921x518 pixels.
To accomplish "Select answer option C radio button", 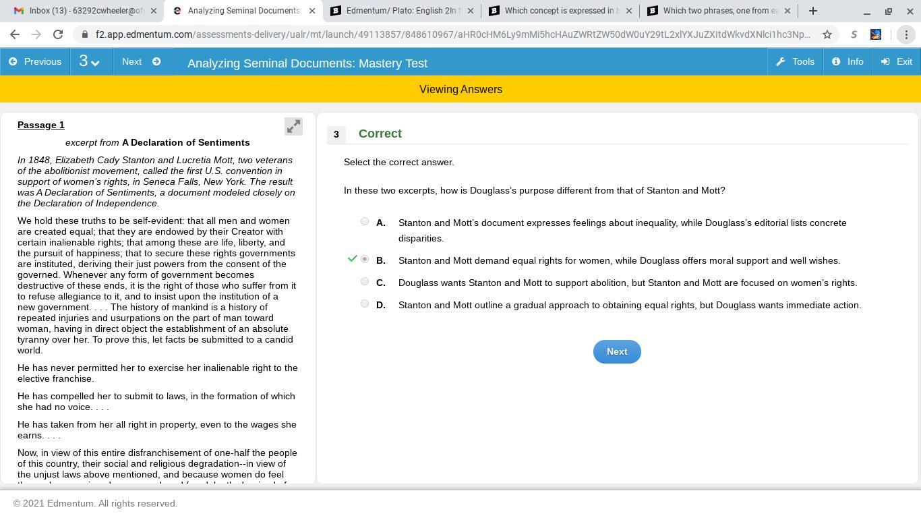I will [x=365, y=281].
